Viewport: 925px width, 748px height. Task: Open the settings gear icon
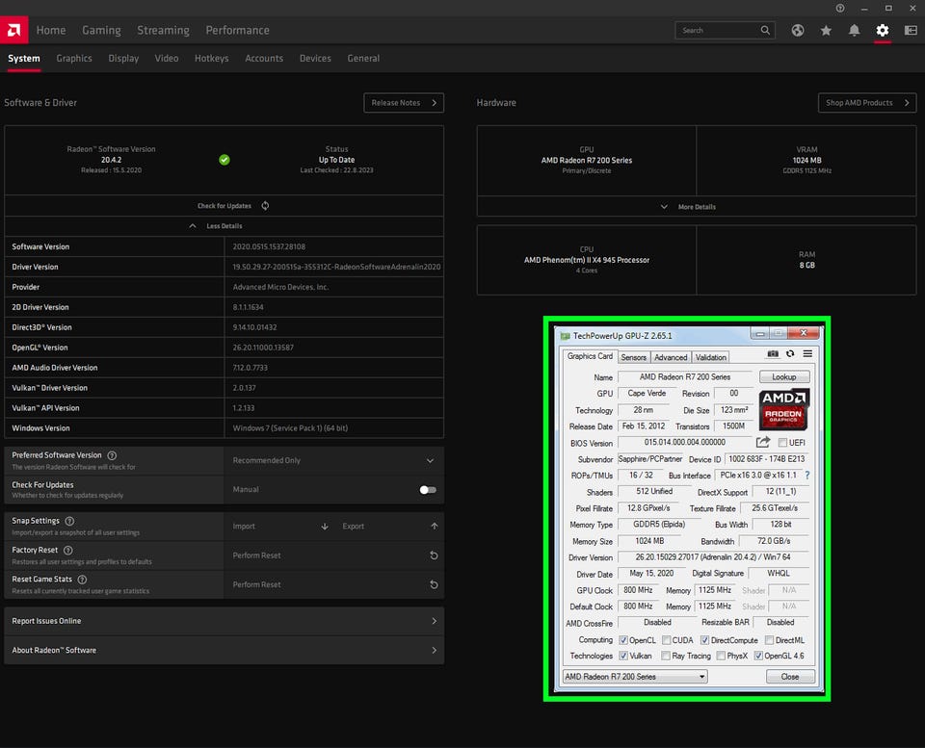[x=882, y=30]
